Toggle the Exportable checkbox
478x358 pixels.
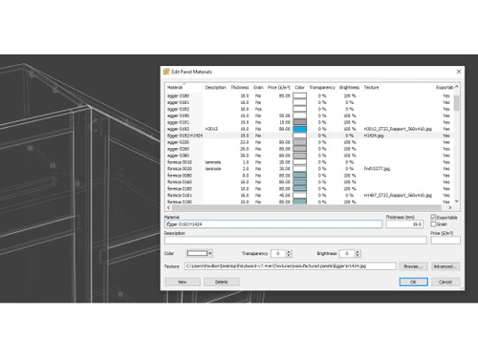[x=433, y=217]
